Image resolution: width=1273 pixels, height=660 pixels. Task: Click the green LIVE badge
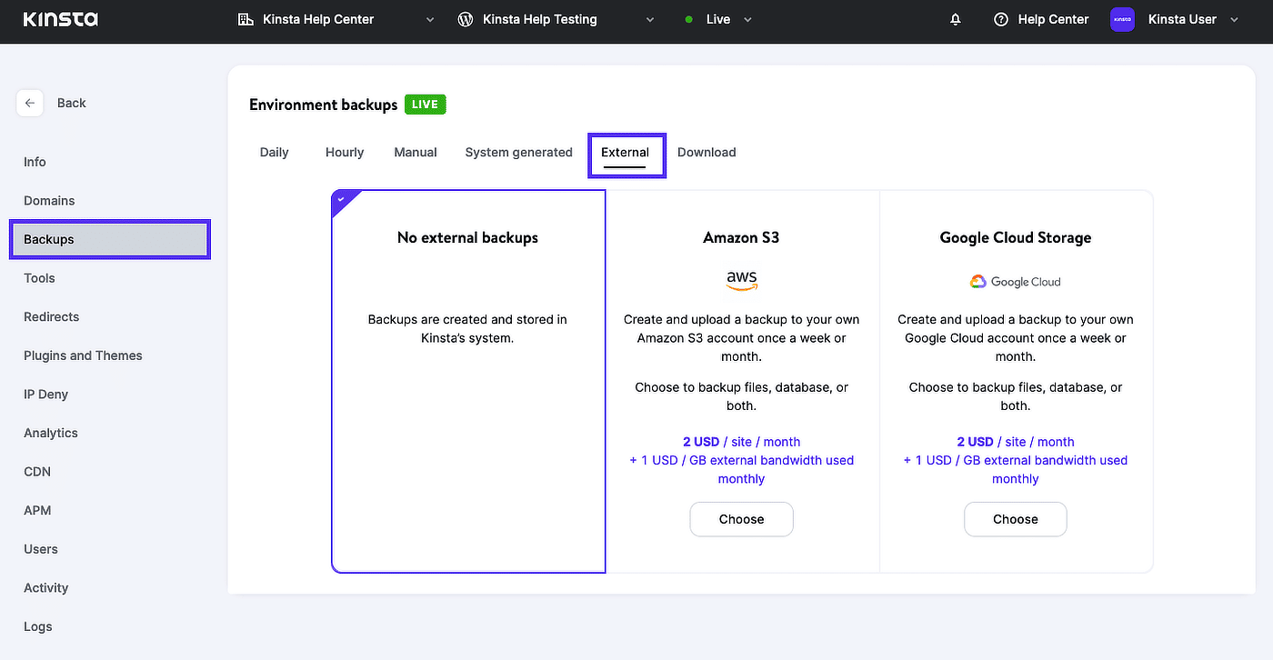click(x=425, y=105)
